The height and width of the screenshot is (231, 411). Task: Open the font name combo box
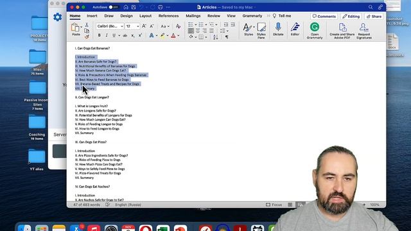point(110,26)
